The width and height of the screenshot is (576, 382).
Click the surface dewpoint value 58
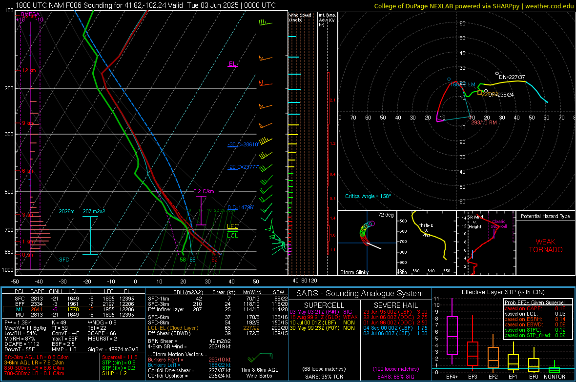[183, 260]
